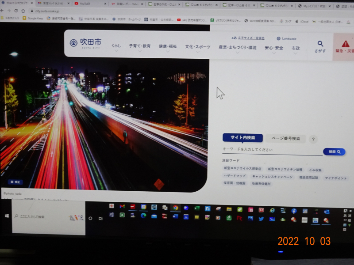
Task: Click the 新型コロナワクチン接種 keyword
Action: (285, 170)
